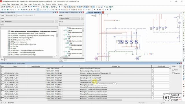Viewport: 185px width, 104px height.
Task: Click page icon of '12 BMA' entry
Action: point(10,48)
